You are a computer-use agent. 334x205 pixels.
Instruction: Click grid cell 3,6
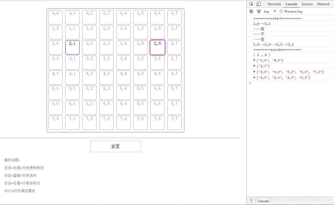tap(158, 62)
